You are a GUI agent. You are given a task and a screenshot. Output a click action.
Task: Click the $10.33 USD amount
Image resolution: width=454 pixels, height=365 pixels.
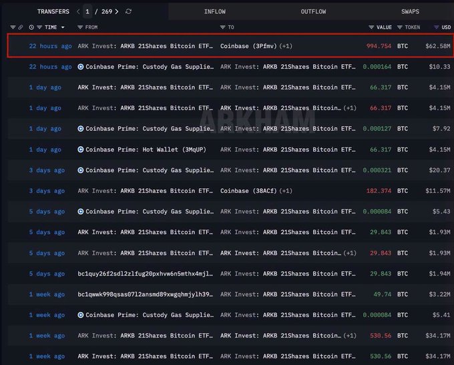[439, 67]
